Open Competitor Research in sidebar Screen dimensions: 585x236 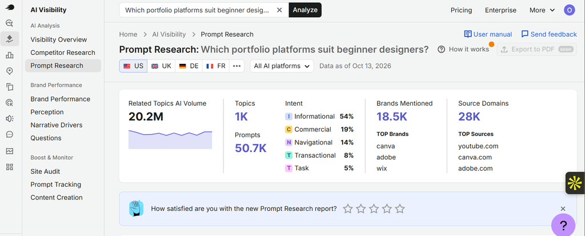point(63,53)
